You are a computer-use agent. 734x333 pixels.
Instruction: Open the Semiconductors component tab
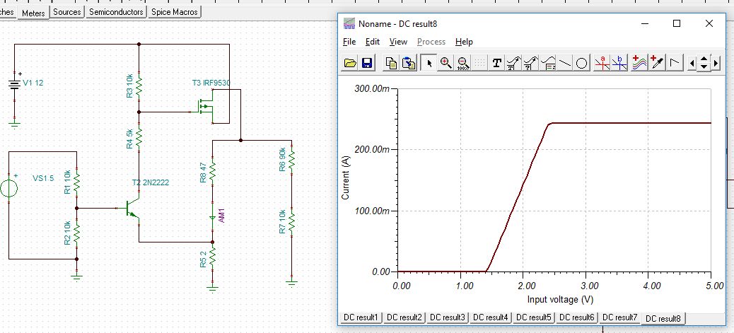coord(116,12)
